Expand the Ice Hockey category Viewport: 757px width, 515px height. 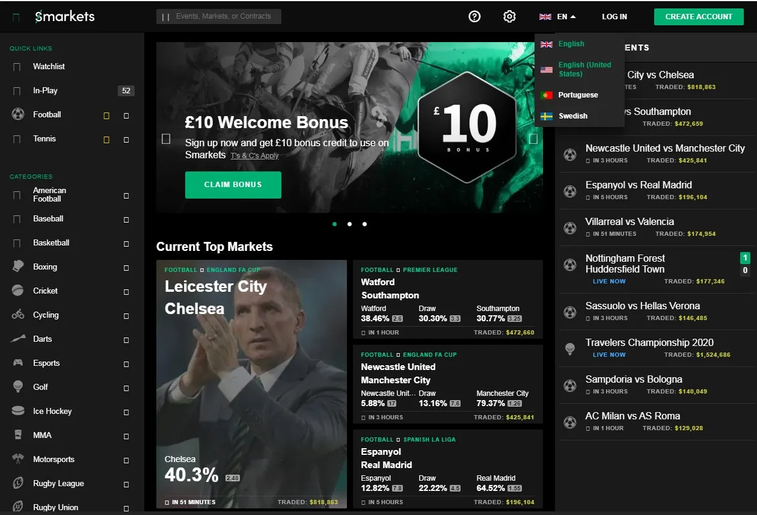click(126, 412)
